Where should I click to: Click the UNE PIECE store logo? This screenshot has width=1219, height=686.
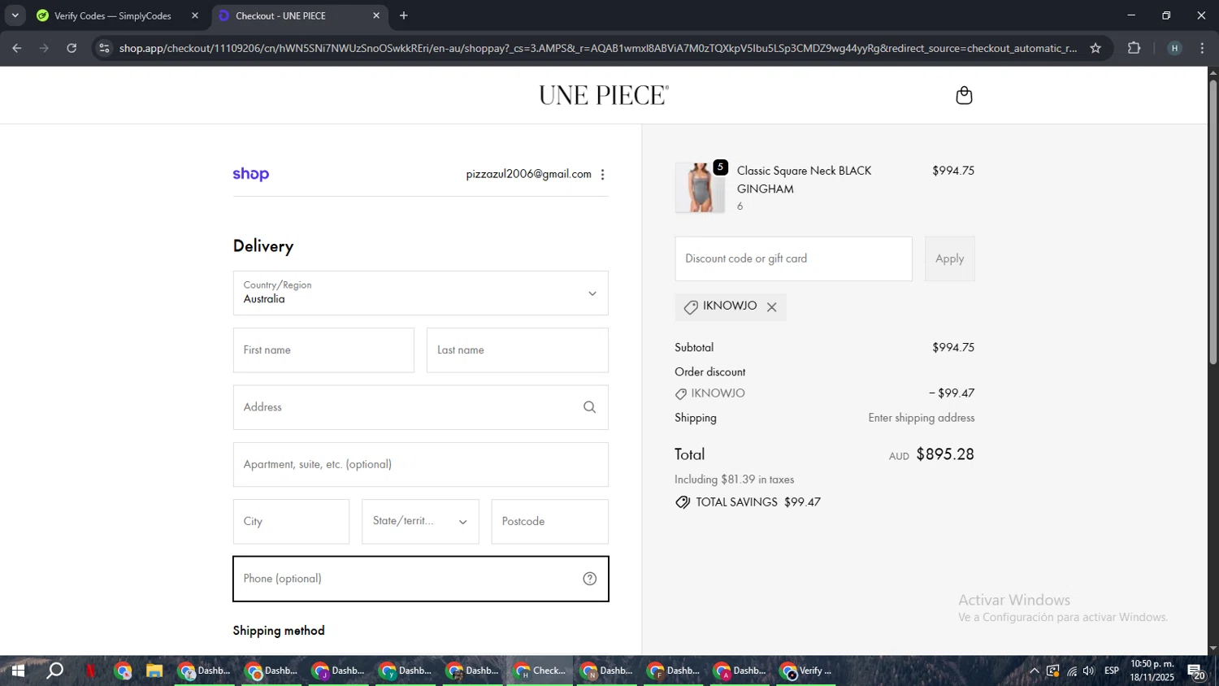(x=604, y=95)
